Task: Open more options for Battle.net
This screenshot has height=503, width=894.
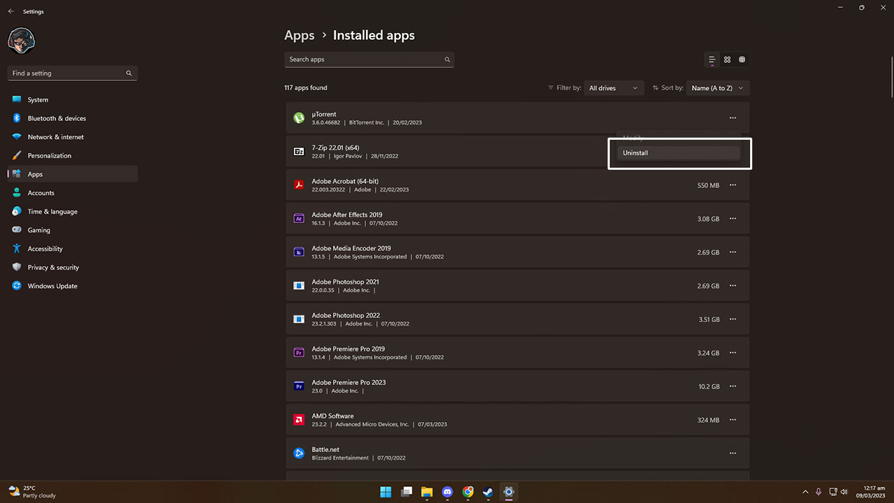Action: pyautogui.click(x=733, y=453)
